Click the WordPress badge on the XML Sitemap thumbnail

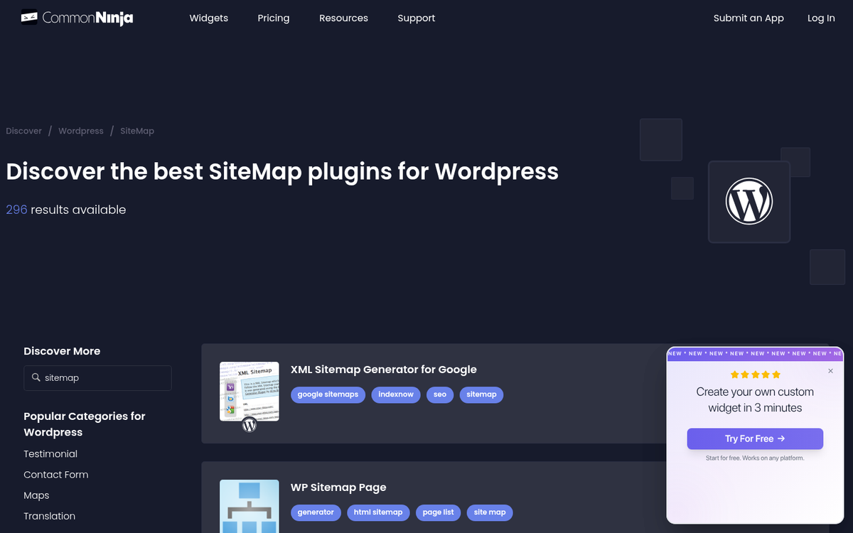pyautogui.click(x=249, y=425)
